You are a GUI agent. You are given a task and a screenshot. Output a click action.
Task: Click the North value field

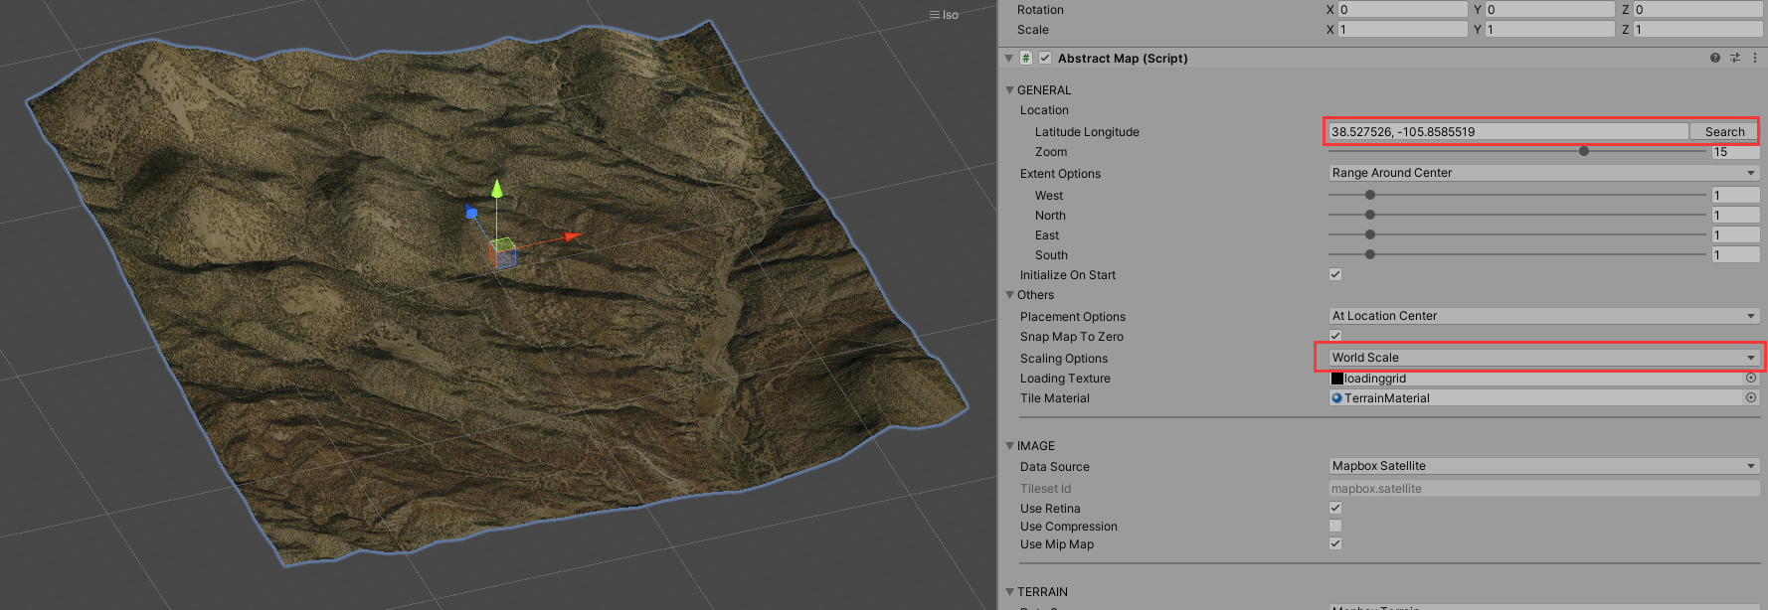(x=1735, y=215)
